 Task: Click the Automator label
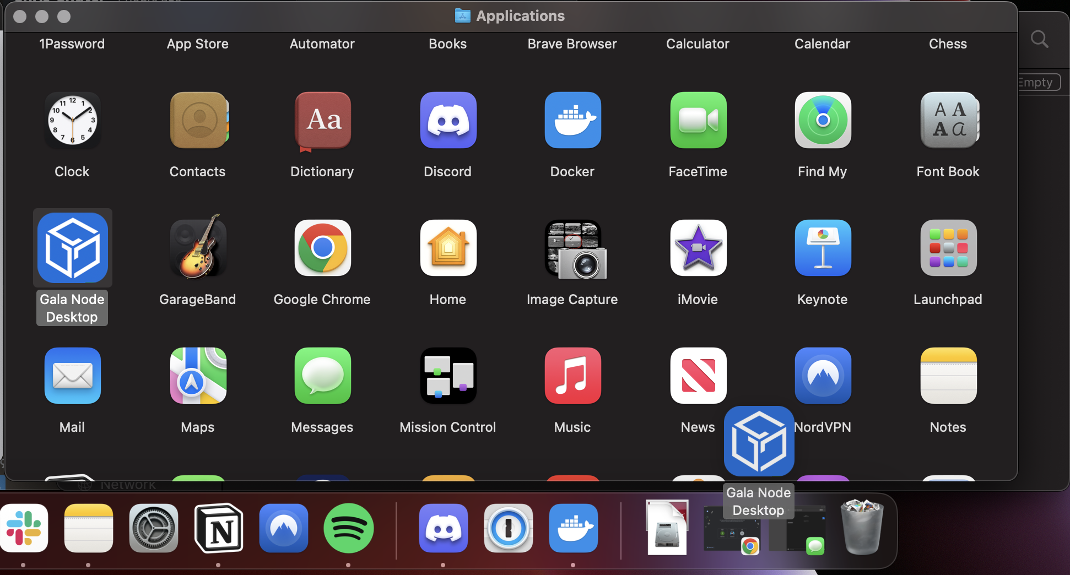(322, 44)
